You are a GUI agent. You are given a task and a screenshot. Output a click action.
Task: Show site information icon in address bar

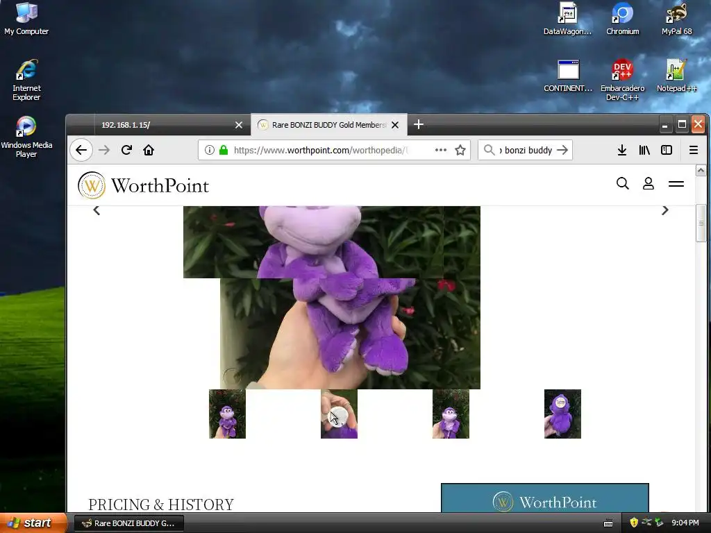(x=209, y=150)
